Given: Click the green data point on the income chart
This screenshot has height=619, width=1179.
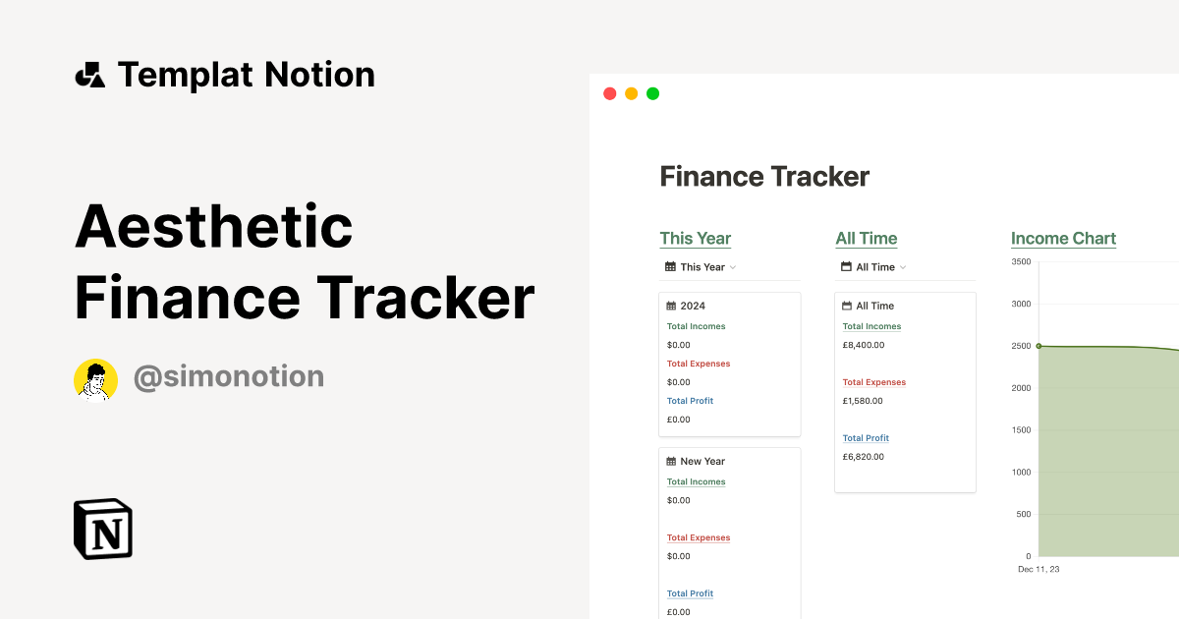Looking at the screenshot, I should pos(1038,346).
